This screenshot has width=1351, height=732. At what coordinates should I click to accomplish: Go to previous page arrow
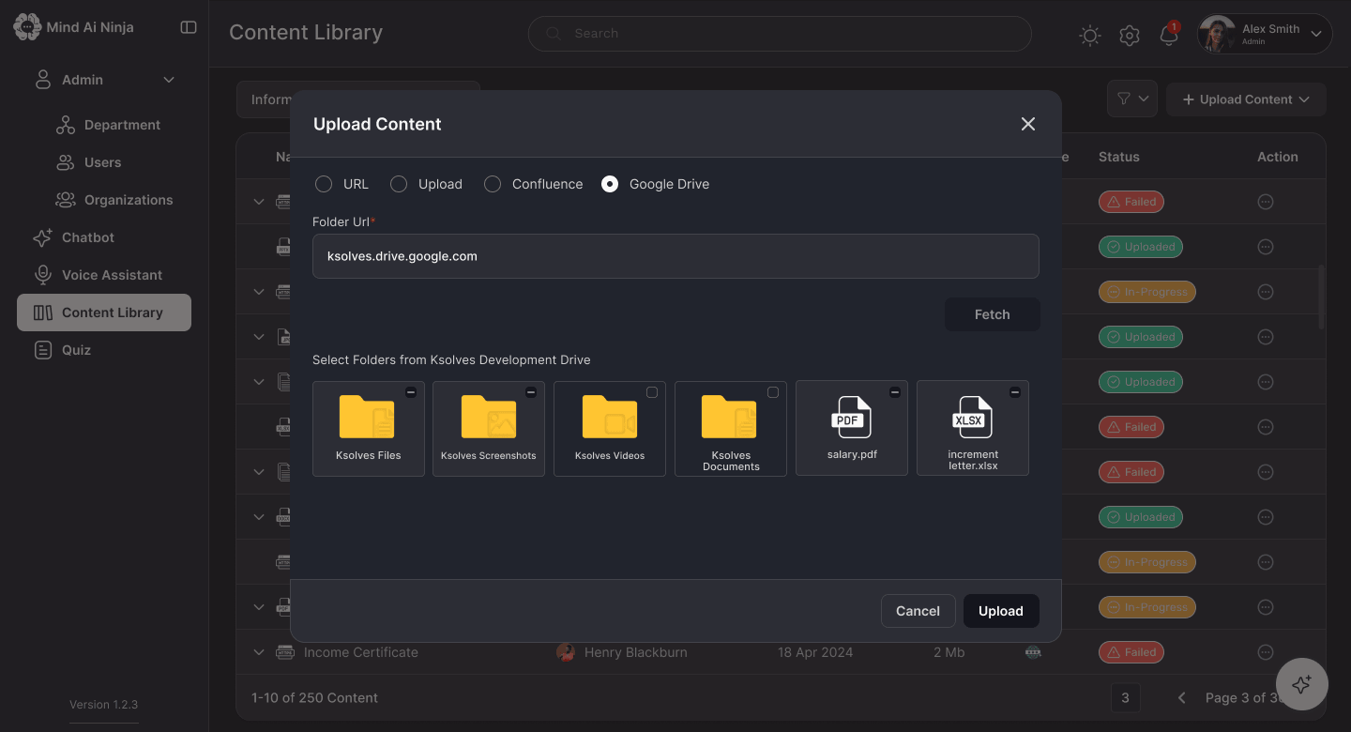(x=1182, y=697)
